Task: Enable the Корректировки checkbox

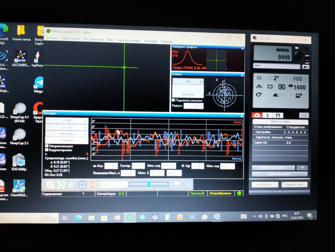Action: click(x=47, y=150)
